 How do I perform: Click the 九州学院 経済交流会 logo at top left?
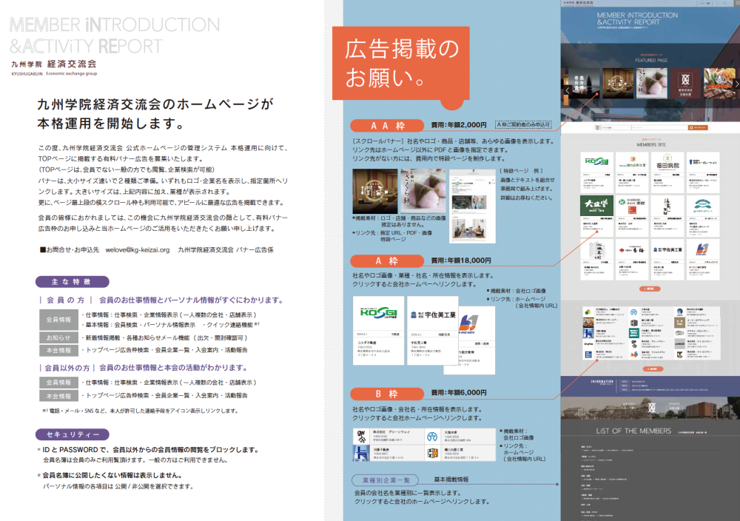53,66
